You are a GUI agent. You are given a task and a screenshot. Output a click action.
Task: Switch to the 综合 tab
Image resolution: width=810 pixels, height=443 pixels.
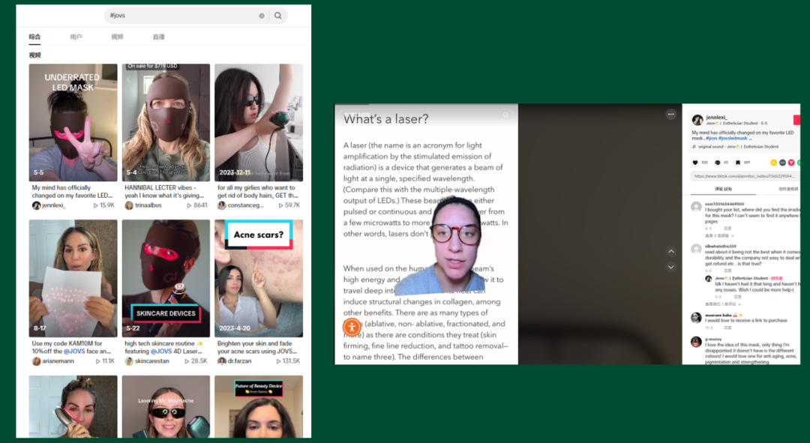pyautogui.click(x=34, y=37)
